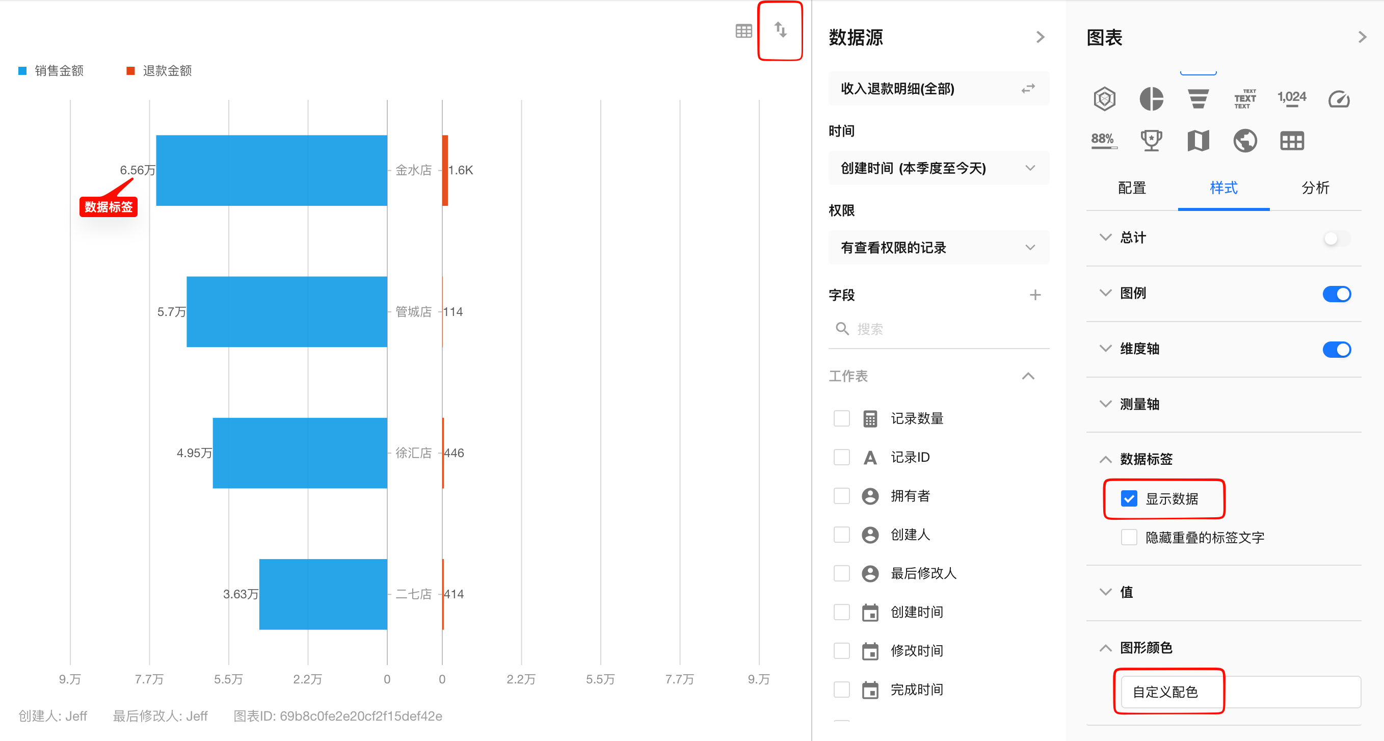Click the swap axes arrows icon
The width and height of the screenshot is (1384, 741).
pyautogui.click(x=780, y=30)
